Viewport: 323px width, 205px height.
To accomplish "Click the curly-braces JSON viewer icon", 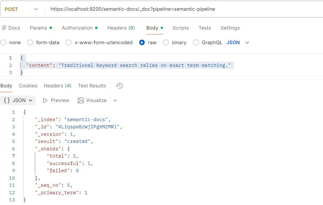I will tap(7, 100).
